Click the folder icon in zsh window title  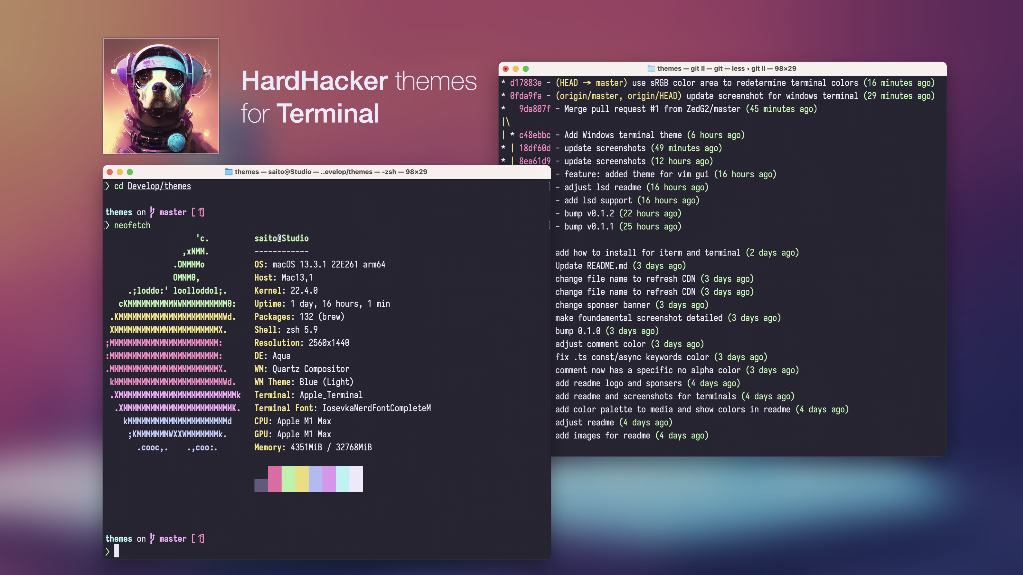pyautogui.click(x=228, y=172)
